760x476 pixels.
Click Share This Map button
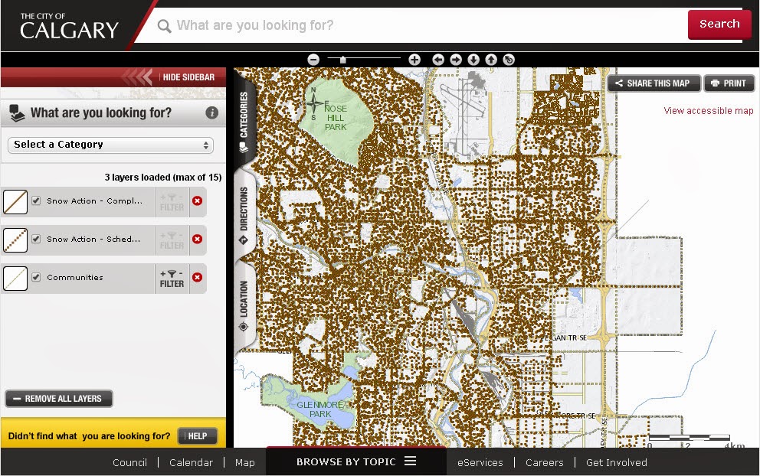click(x=654, y=83)
